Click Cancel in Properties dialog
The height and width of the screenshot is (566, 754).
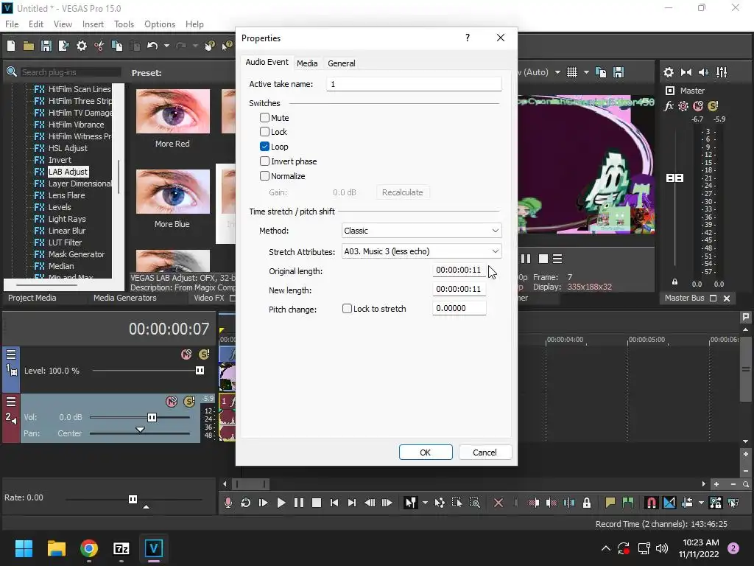click(485, 453)
